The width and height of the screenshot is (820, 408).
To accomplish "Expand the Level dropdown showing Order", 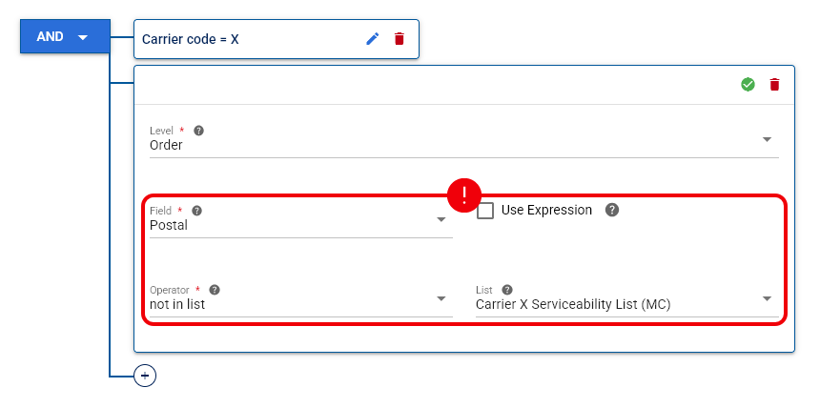I will click(x=463, y=140).
